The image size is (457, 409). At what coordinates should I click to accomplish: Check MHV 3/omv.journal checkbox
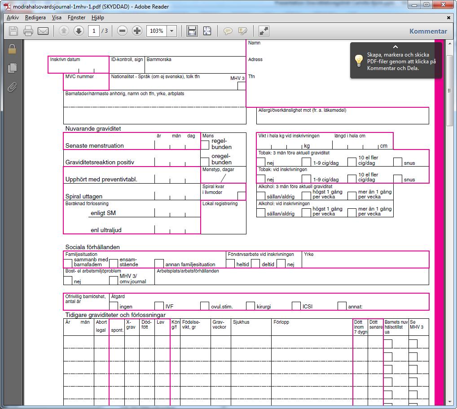114,281
